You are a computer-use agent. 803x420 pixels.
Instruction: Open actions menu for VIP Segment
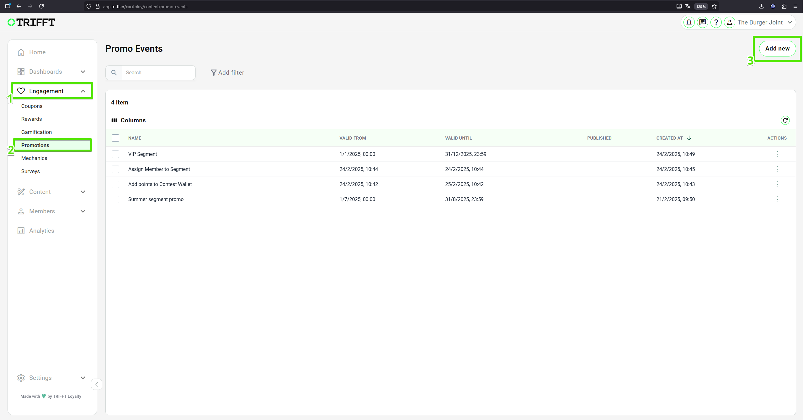pyautogui.click(x=777, y=154)
